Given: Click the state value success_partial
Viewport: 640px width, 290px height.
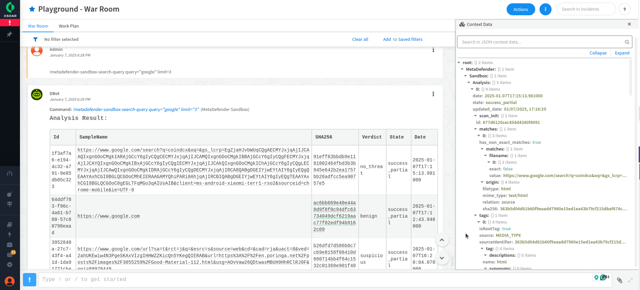Looking at the screenshot, I should point(501,102).
